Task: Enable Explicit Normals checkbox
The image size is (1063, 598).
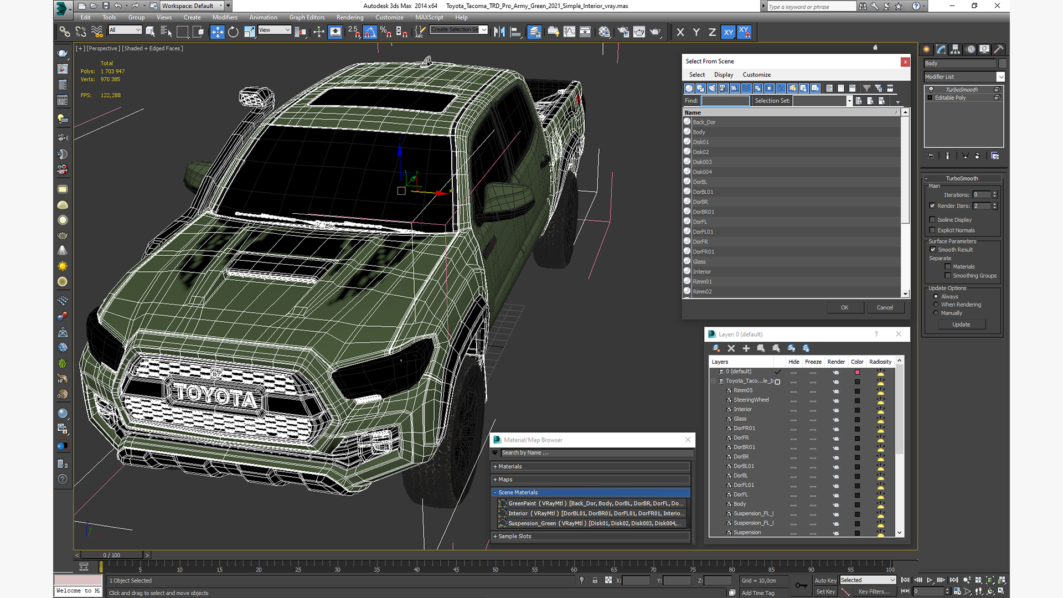Action: [932, 230]
